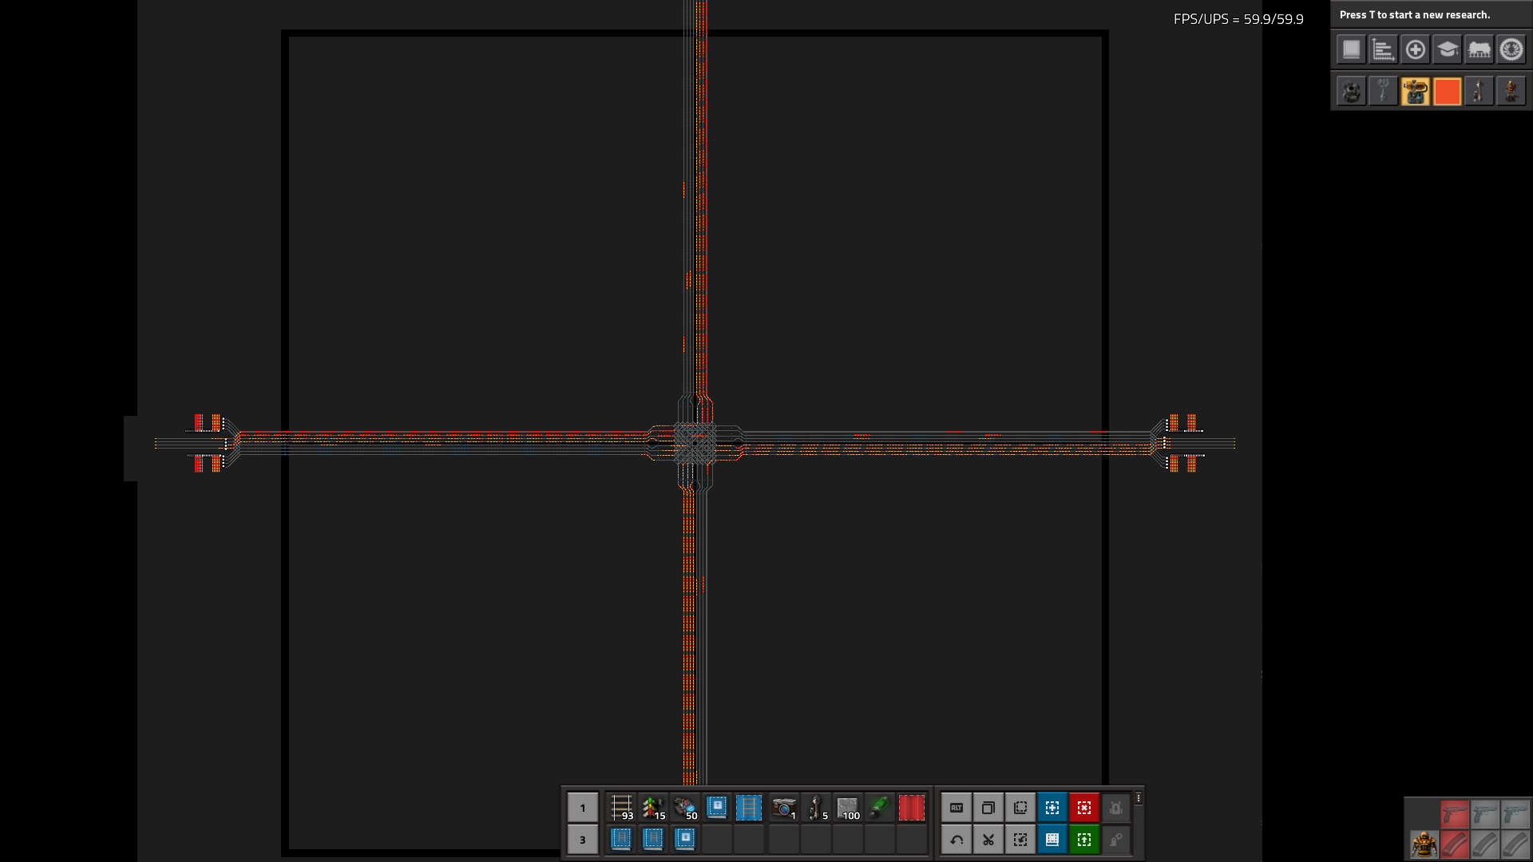Expand the shortcut bar three-dots menu
This screenshot has width=1533, height=862.
point(1139,798)
